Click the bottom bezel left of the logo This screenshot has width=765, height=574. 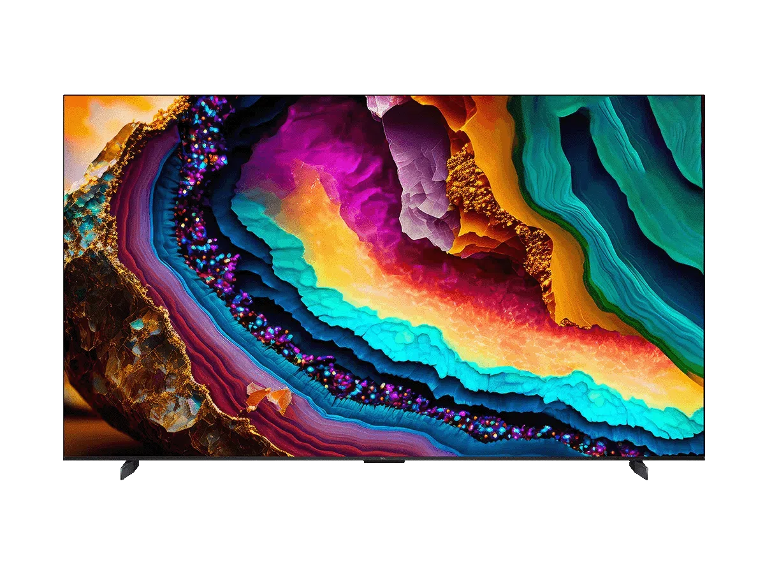click(223, 459)
